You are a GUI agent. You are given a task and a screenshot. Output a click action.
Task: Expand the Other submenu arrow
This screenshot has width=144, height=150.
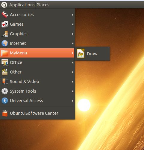[72, 72]
